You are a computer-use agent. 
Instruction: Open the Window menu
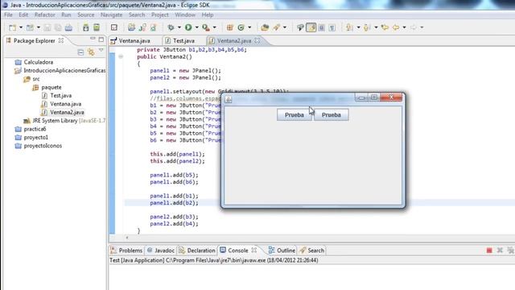[185, 14]
